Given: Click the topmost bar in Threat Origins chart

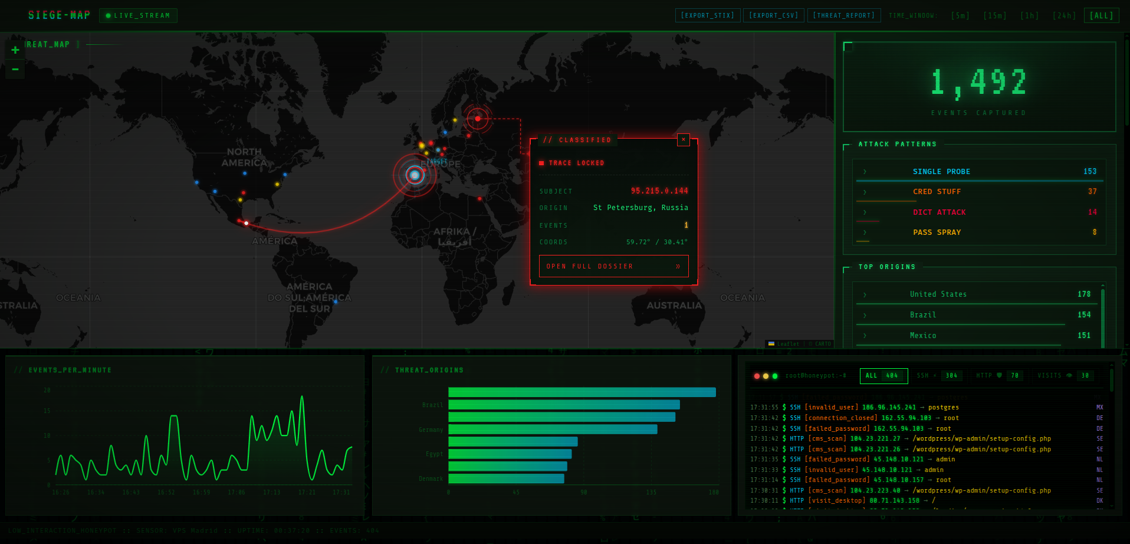Looking at the screenshot, I should 582,392.
